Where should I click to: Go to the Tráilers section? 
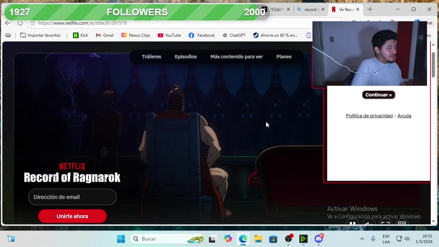coord(151,57)
